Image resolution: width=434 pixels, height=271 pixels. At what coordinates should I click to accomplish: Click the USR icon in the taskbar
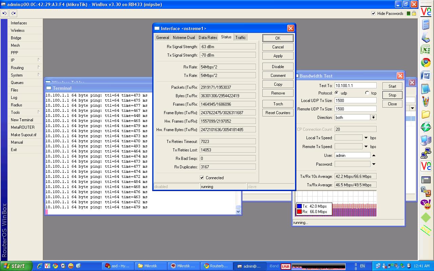pos(285,266)
